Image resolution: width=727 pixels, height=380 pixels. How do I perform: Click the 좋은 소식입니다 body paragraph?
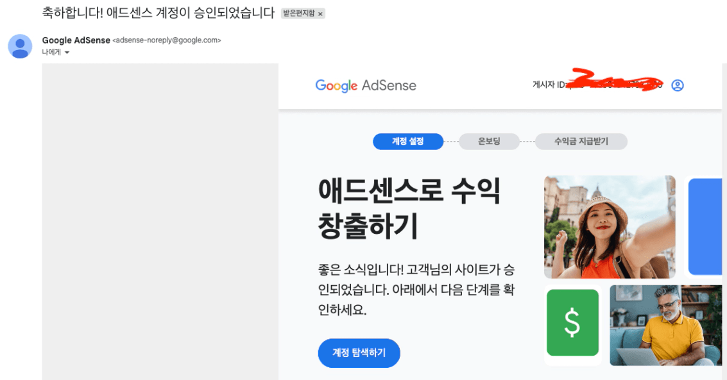(416, 290)
